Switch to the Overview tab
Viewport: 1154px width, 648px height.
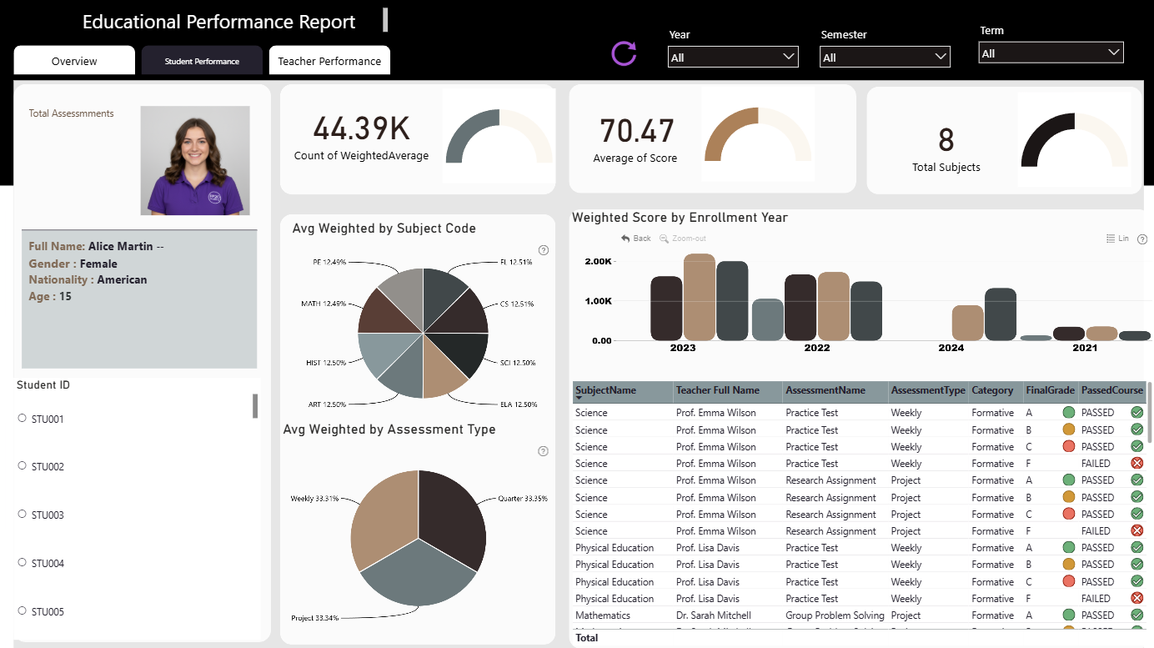click(74, 61)
